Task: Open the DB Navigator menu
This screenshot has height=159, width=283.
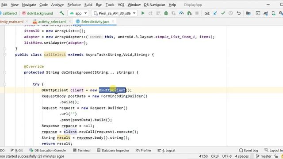Action: [154, 5]
